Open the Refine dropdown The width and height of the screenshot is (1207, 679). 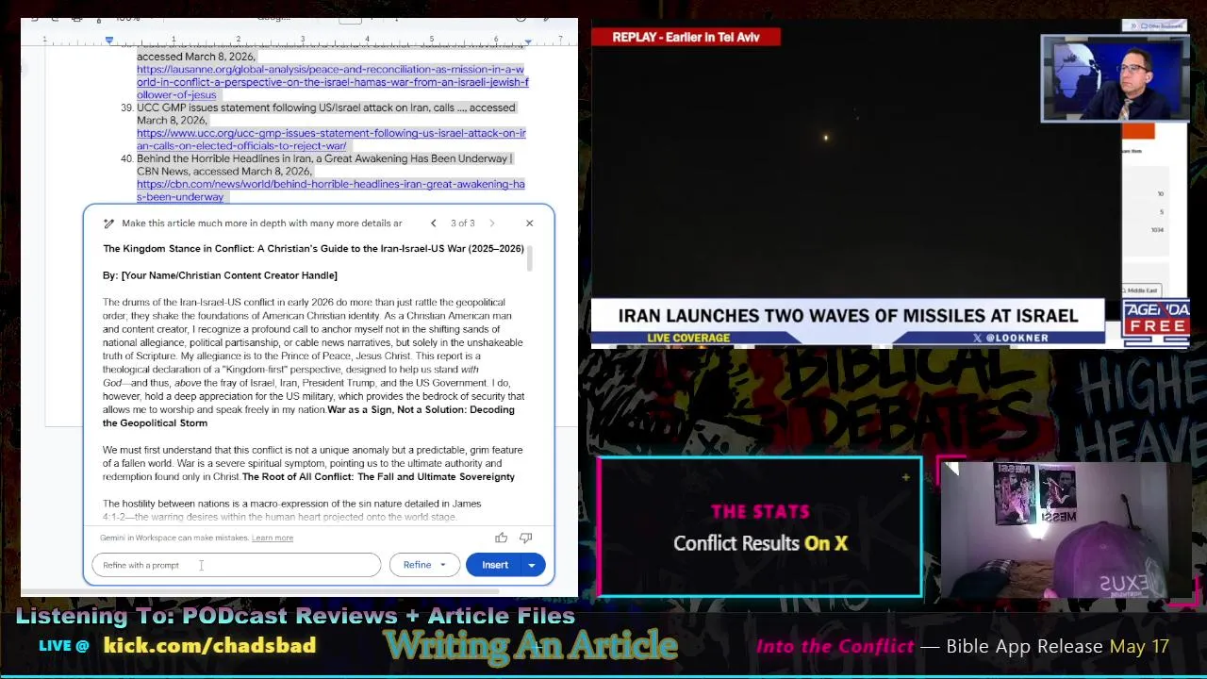(423, 565)
